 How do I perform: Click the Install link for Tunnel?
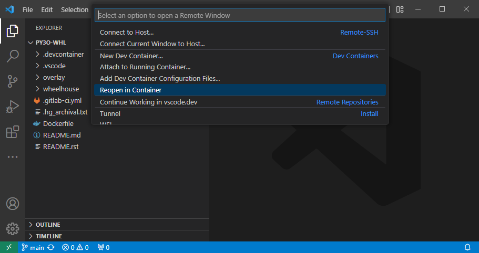click(x=369, y=114)
